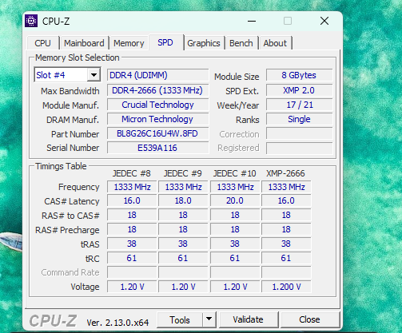This screenshot has width=402, height=333.
Task: Close CPU-Z with the X button
Action: pos(324,21)
